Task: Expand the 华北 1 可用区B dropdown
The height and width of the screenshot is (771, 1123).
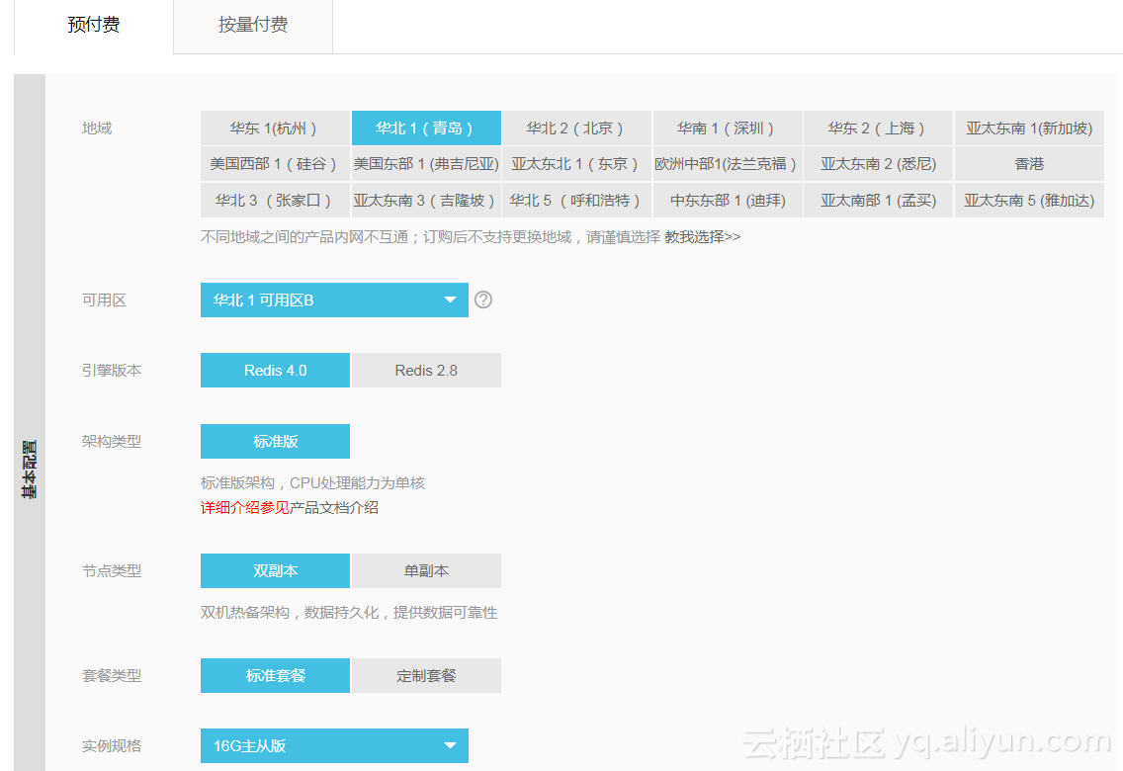Action: tap(334, 300)
